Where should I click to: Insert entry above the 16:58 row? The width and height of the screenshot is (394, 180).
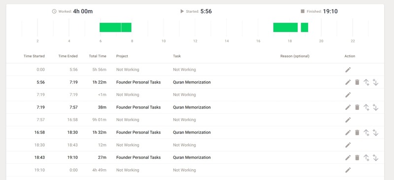coord(366,132)
